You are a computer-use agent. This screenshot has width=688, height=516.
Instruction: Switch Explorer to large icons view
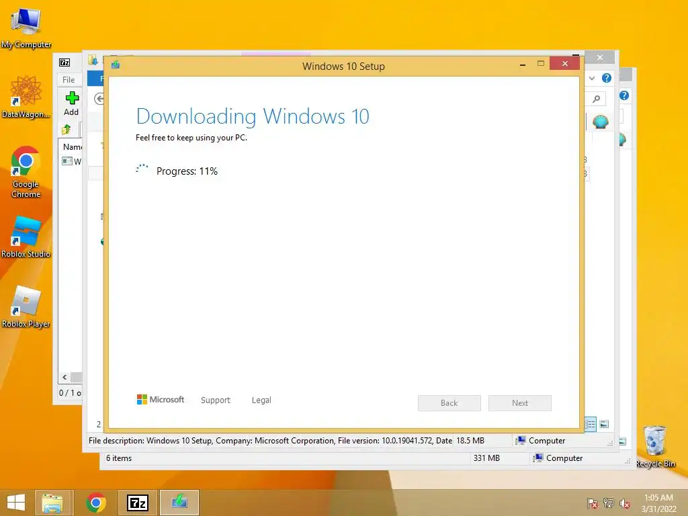coord(604,424)
